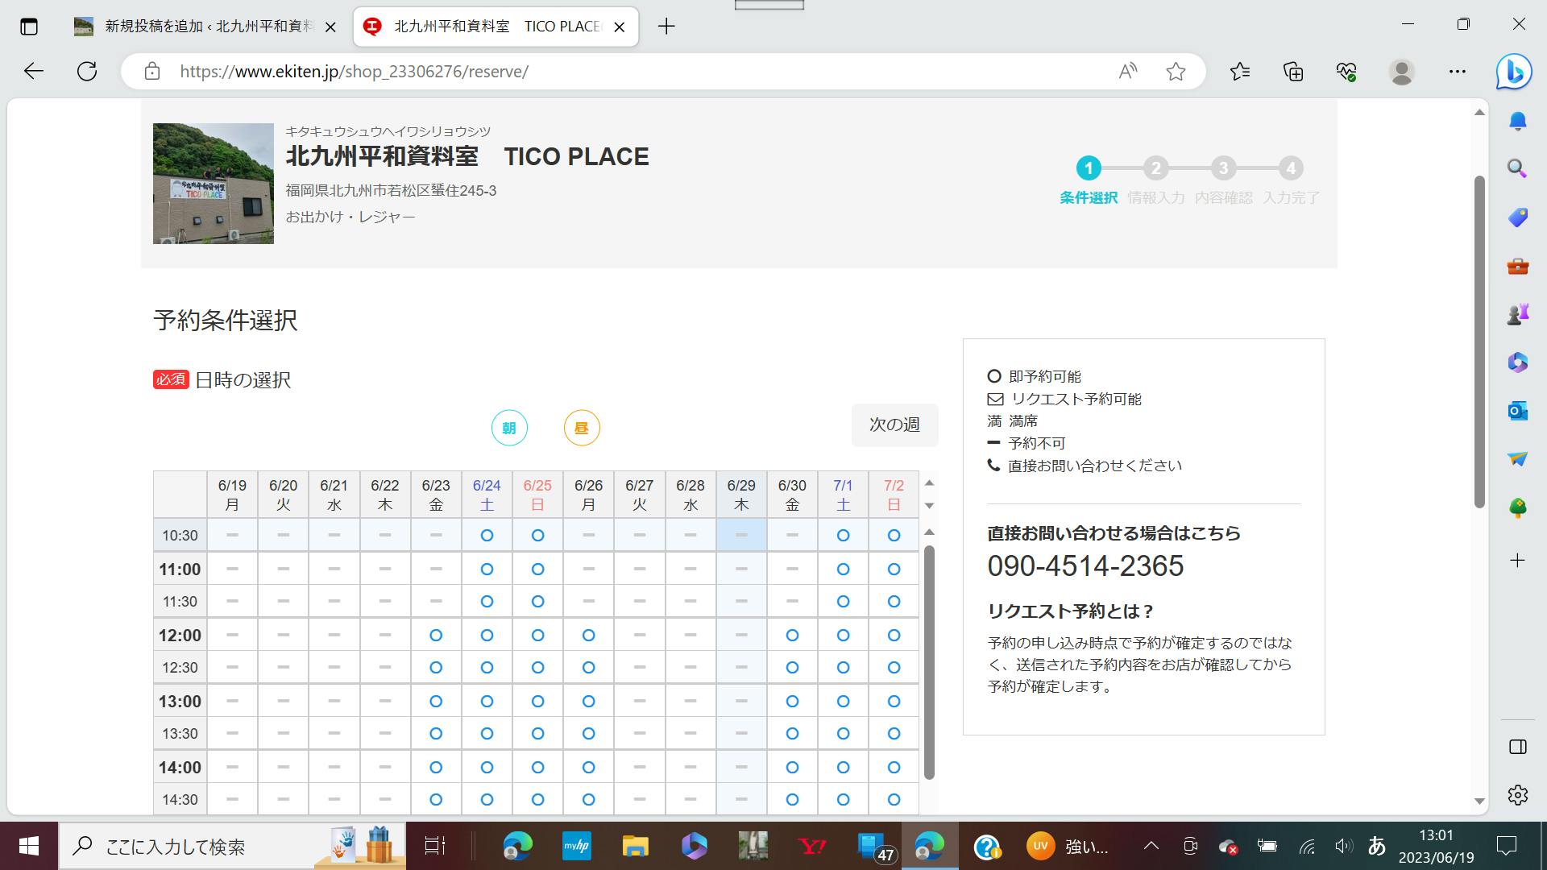Show hidden system tray icons chevron
This screenshot has height=870, width=1547.
click(1151, 846)
